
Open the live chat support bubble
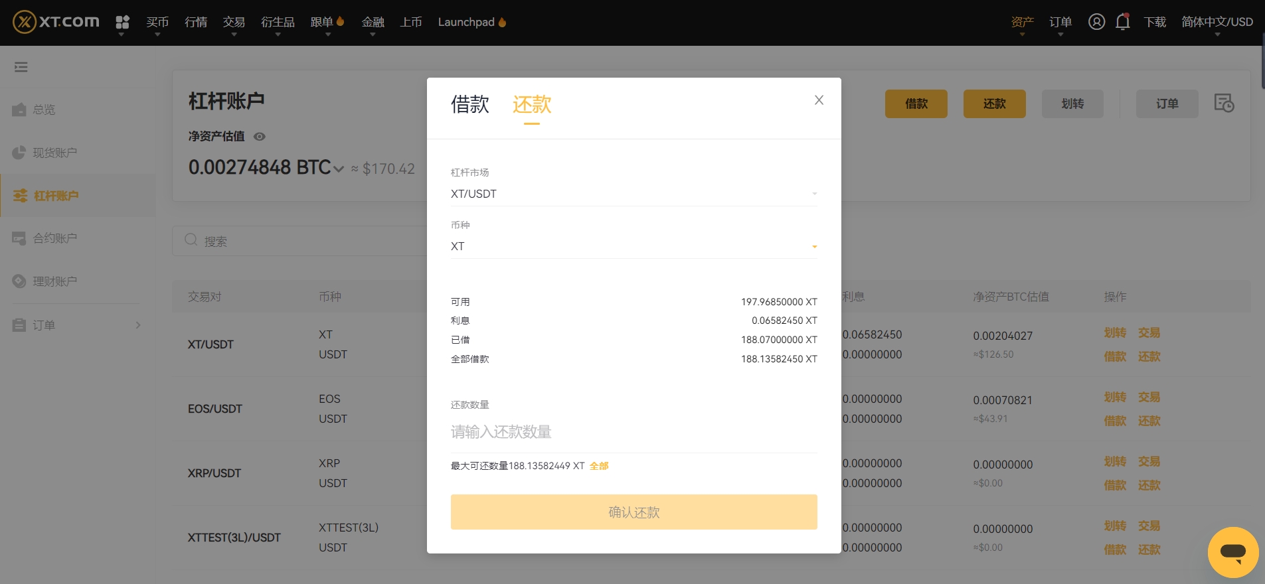click(1233, 552)
